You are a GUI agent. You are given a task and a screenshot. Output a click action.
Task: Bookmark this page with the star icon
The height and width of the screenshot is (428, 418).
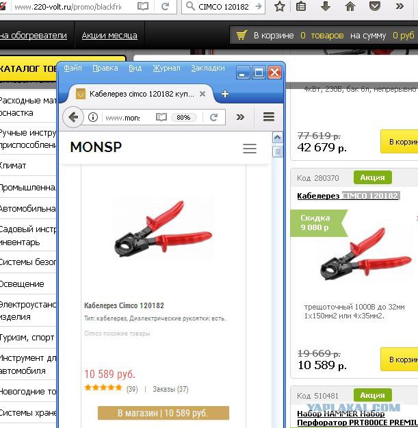280,6
